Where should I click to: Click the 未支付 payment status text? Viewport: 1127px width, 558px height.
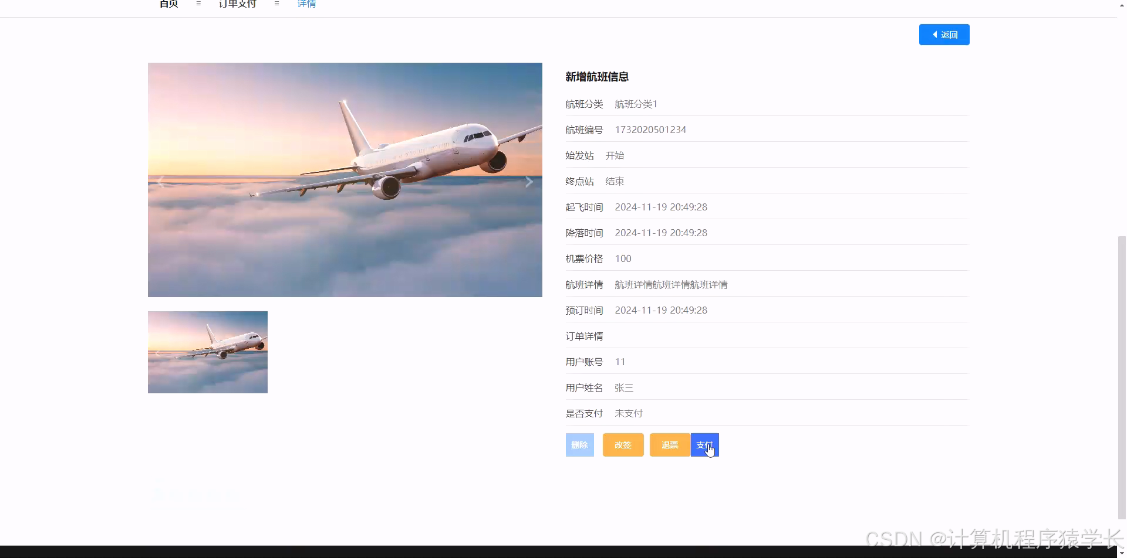click(628, 413)
